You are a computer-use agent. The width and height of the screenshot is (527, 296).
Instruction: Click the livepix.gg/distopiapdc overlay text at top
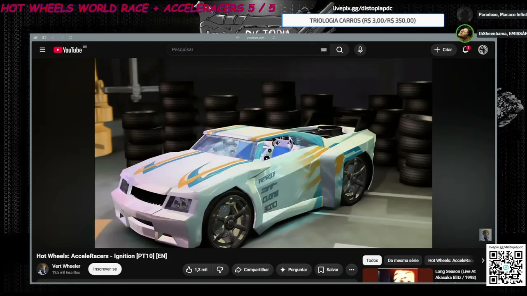363,8
